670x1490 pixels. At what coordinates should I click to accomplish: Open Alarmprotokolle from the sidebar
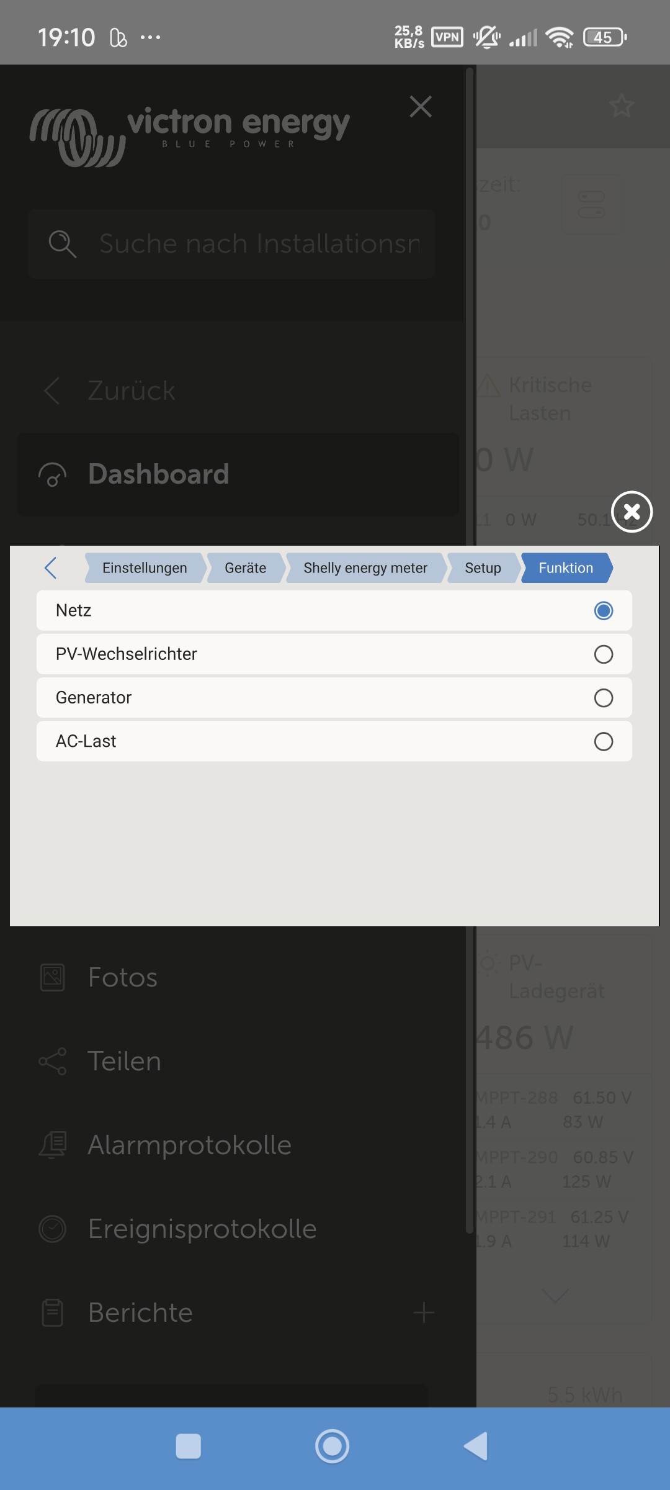(x=189, y=1145)
